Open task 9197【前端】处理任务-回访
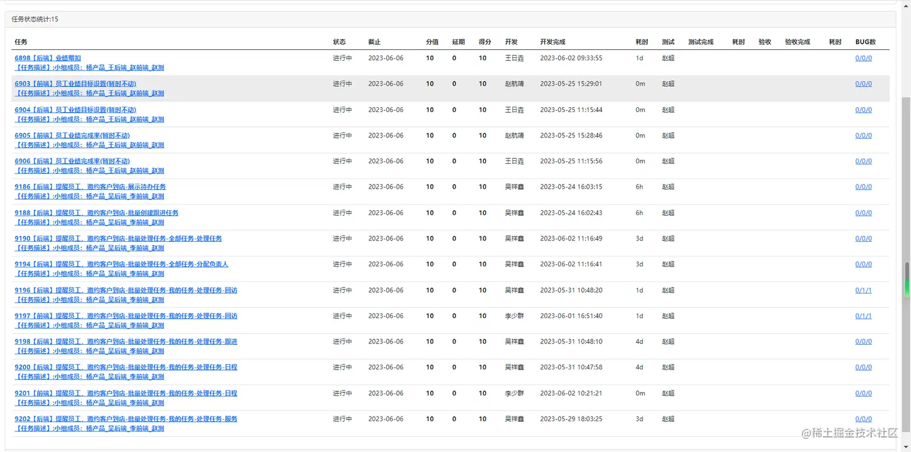This screenshot has width=911, height=452. point(126,316)
